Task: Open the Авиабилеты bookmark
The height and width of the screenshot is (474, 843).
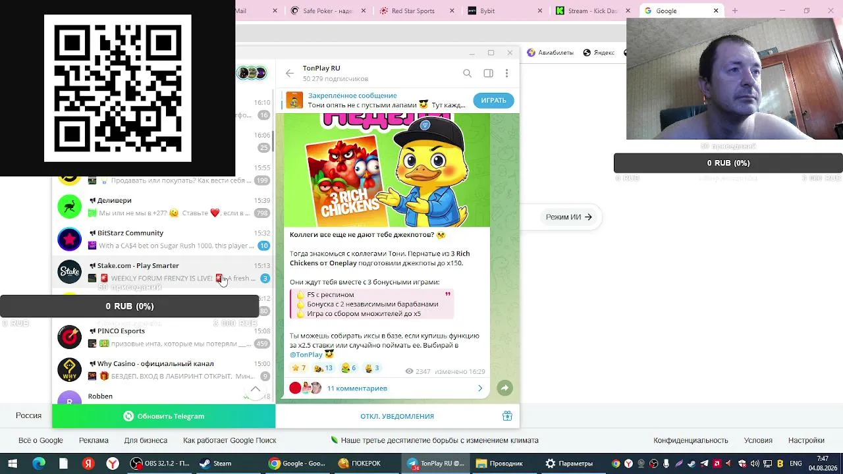Action: 551,53
